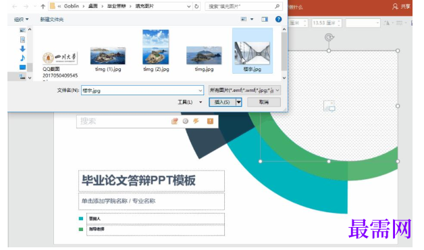
Task: Go up one folder level
Action: [43, 6]
